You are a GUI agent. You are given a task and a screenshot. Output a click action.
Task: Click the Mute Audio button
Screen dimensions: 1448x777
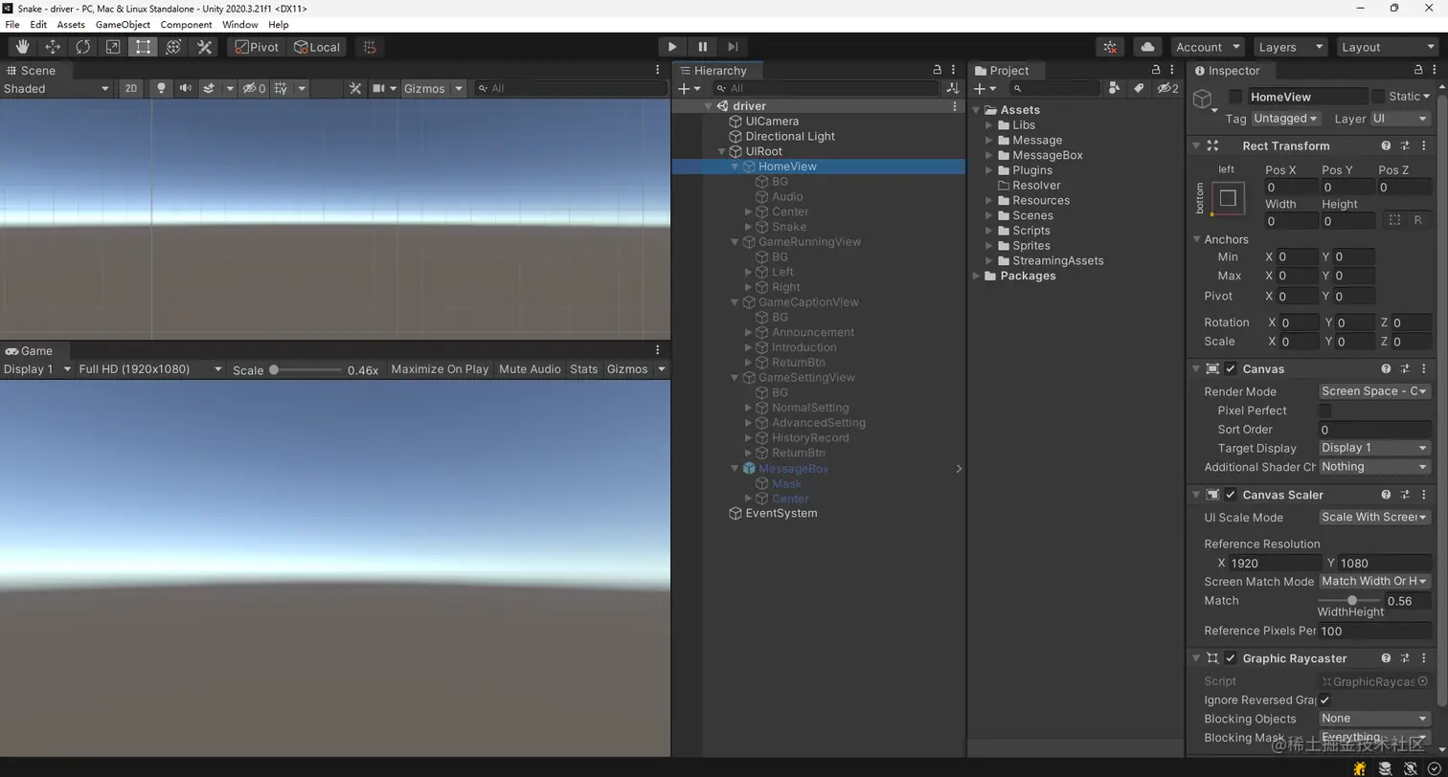530,369
